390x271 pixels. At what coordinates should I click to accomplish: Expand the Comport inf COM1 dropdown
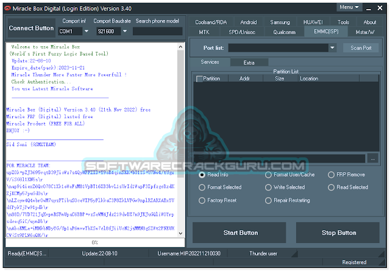point(87,31)
